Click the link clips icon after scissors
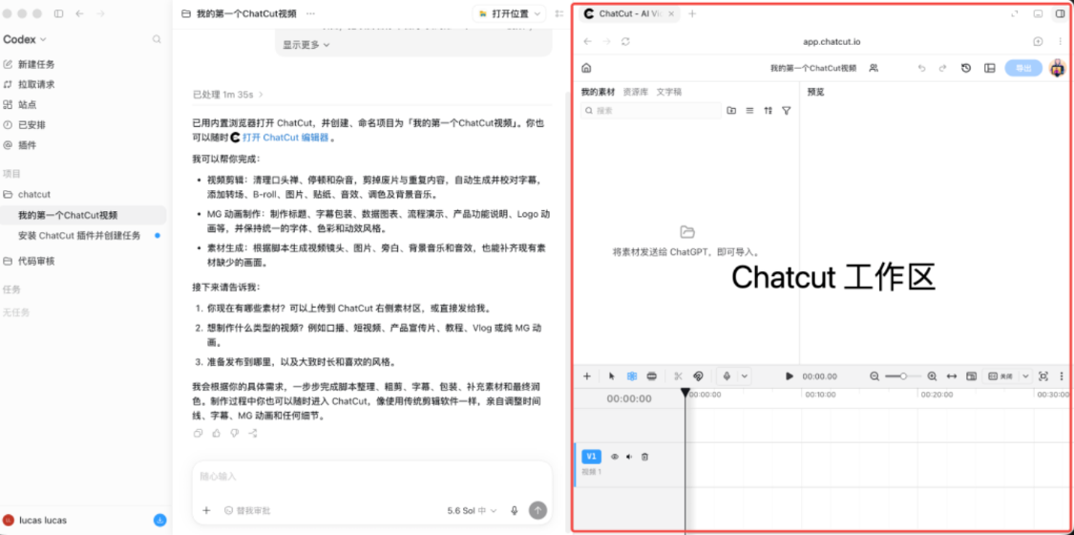Viewport: 1074px width, 535px height. [x=698, y=376]
